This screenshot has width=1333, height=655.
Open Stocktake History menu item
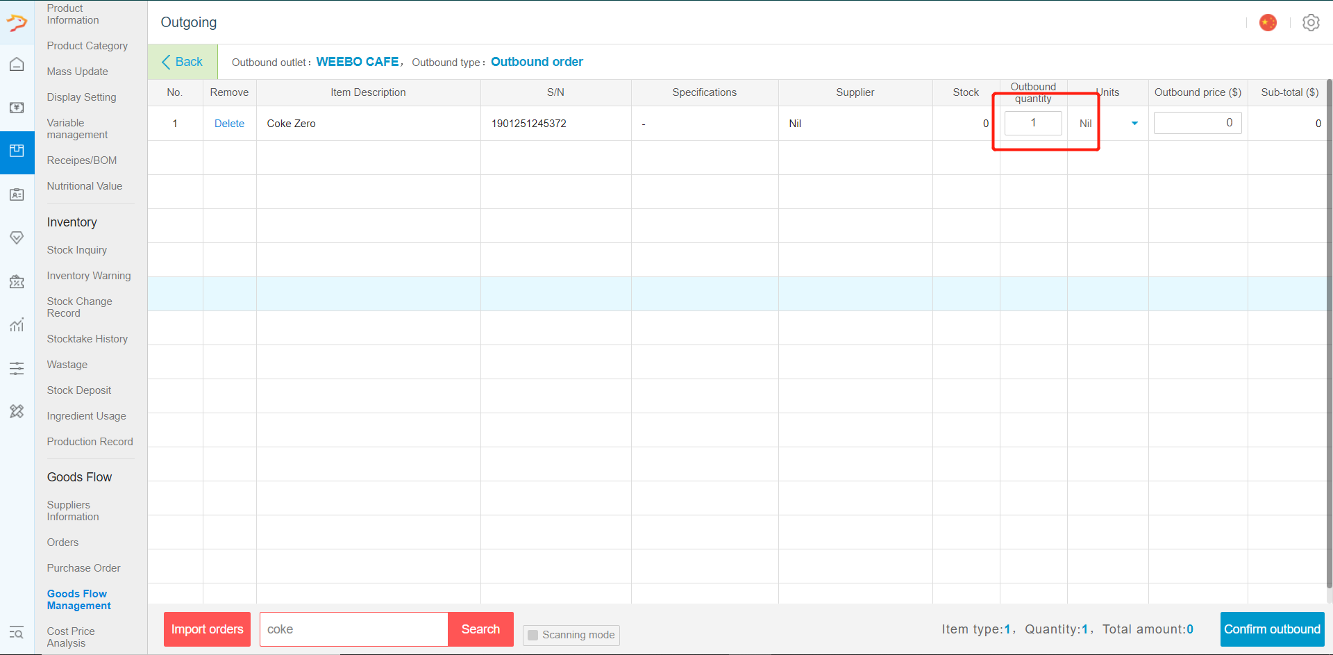87,339
